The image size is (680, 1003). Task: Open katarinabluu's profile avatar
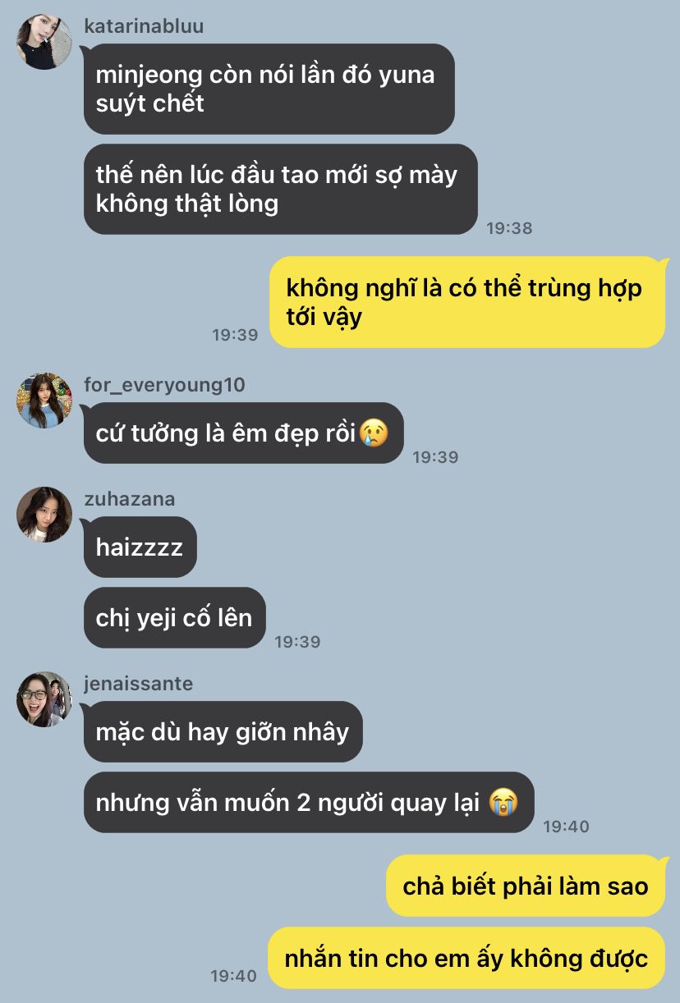pos(44,42)
